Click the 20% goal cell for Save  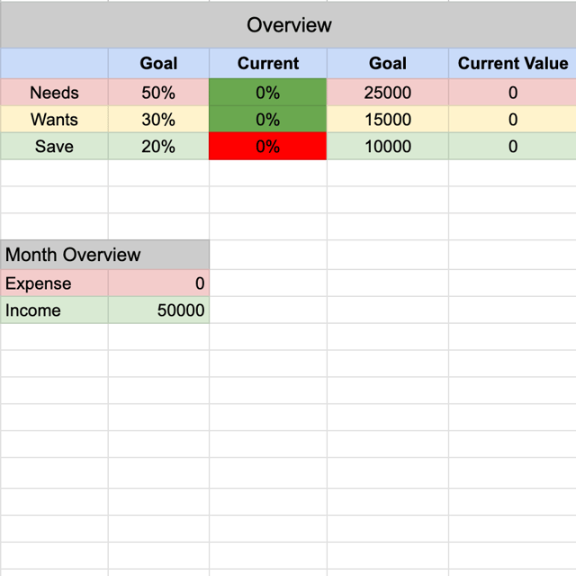click(158, 146)
